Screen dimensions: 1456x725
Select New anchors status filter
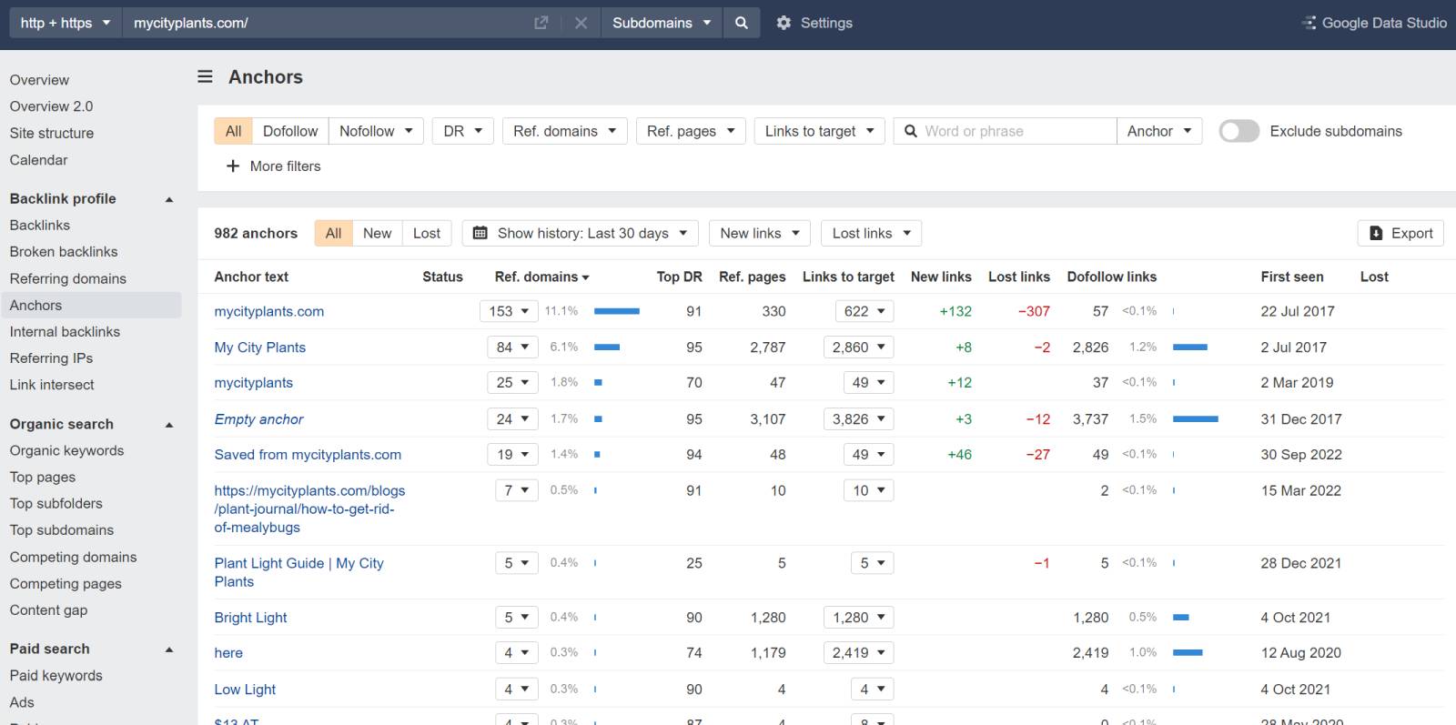(x=377, y=234)
